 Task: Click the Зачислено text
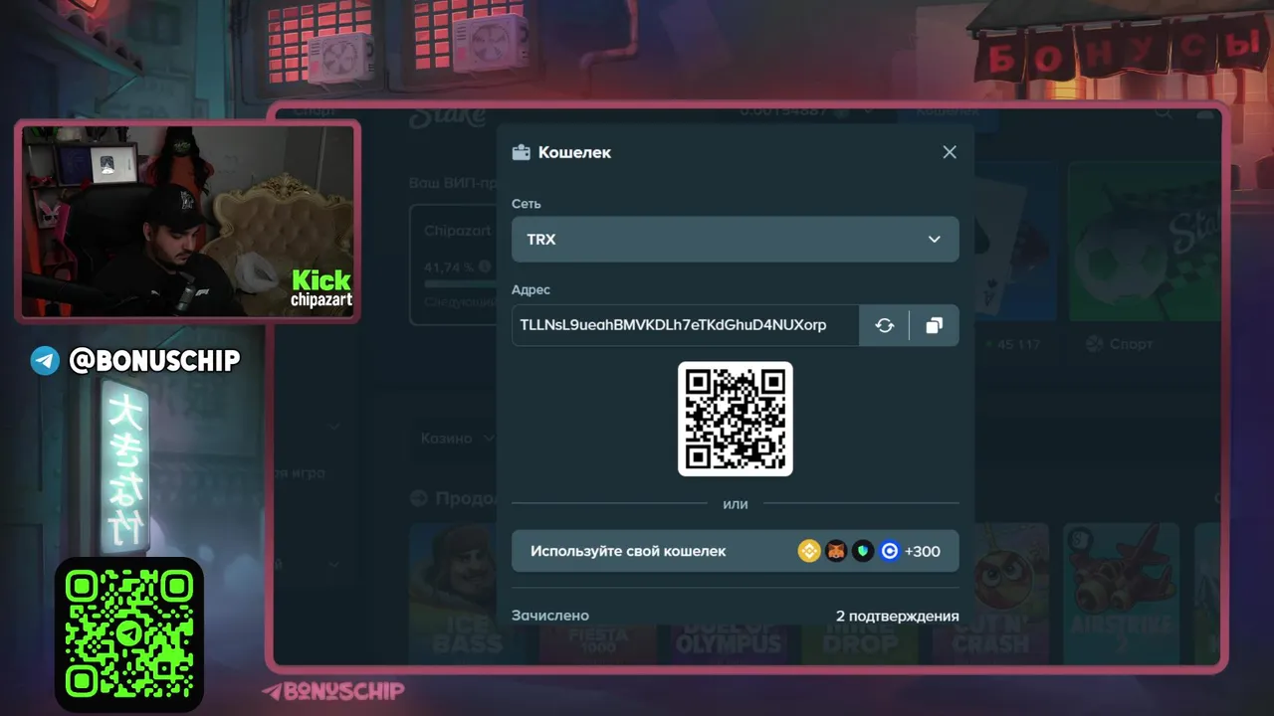(x=550, y=616)
